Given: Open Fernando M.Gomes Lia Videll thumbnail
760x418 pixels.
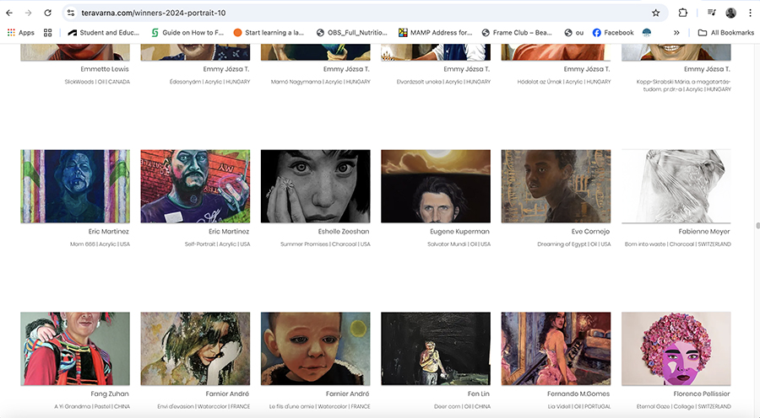Looking at the screenshot, I should (556, 349).
